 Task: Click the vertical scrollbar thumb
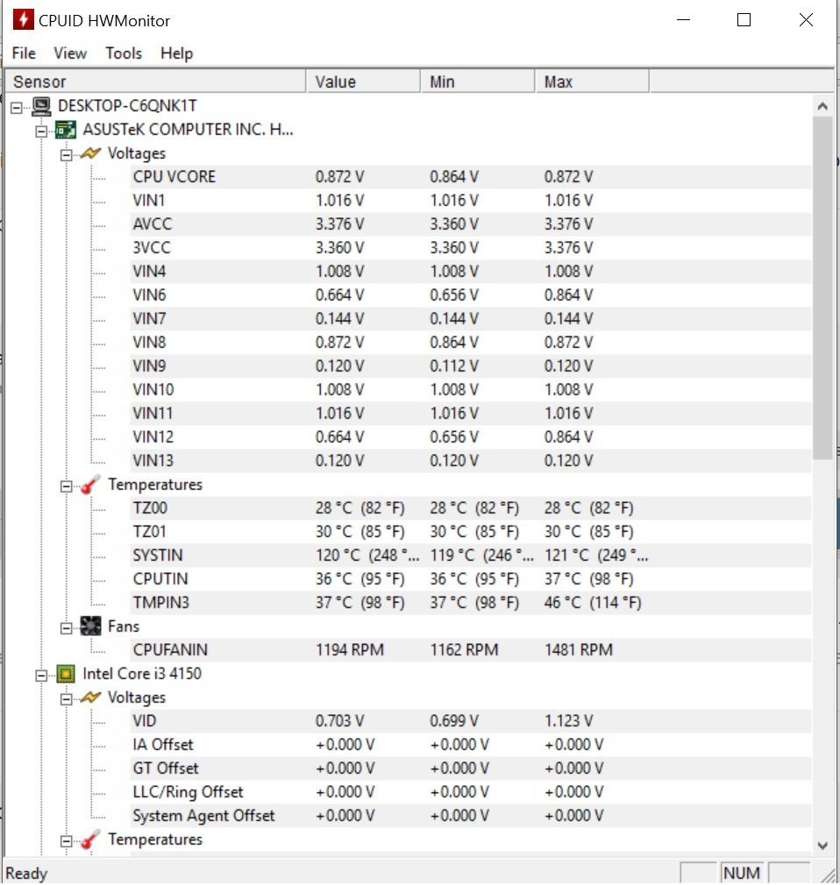(822, 288)
